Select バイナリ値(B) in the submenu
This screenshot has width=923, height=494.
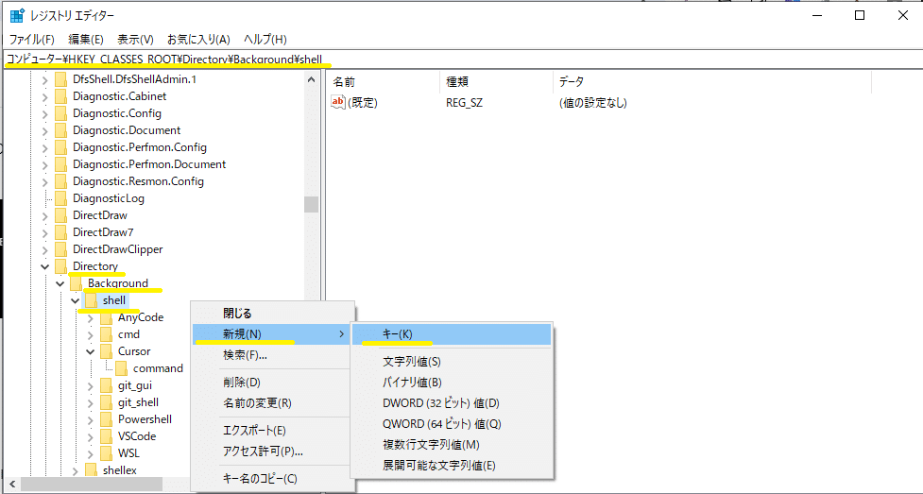(x=452, y=383)
